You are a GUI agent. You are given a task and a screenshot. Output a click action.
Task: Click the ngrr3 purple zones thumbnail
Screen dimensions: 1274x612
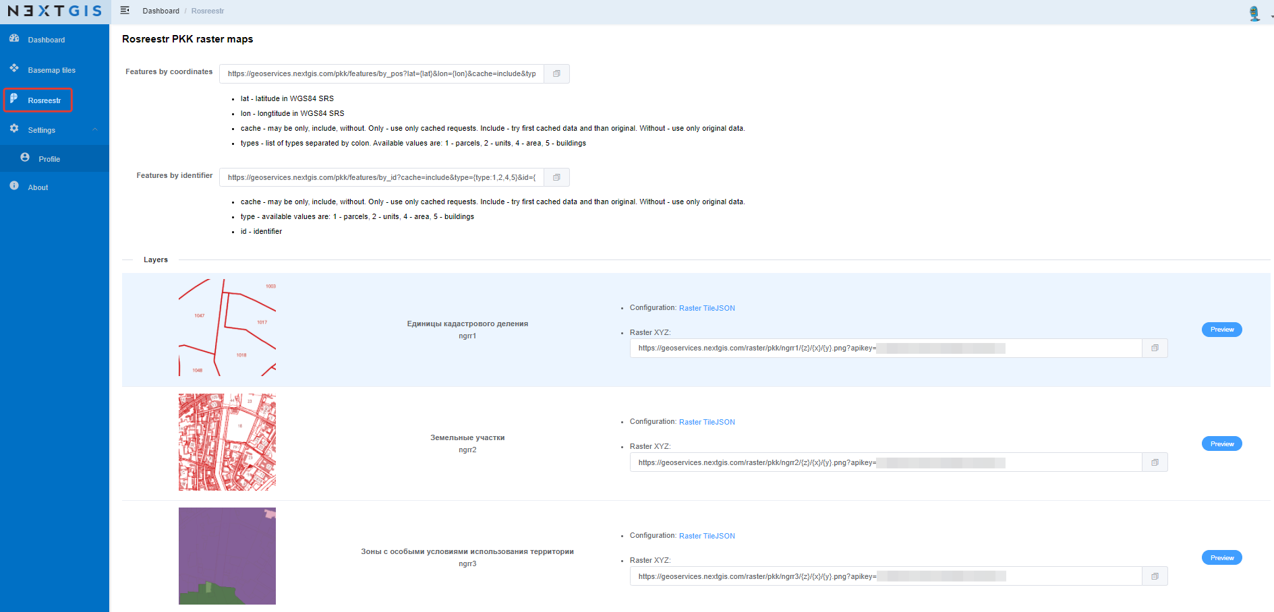point(227,556)
